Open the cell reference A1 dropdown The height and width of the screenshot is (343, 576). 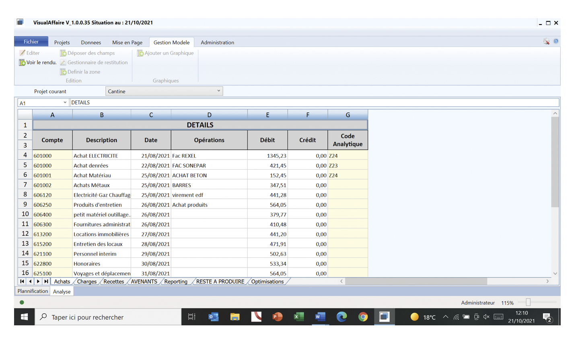pyautogui.click(x=65, y=102)
